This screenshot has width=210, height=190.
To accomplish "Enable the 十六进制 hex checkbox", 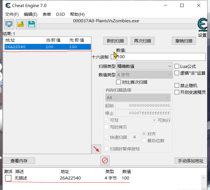I will (x=113, y=57).
